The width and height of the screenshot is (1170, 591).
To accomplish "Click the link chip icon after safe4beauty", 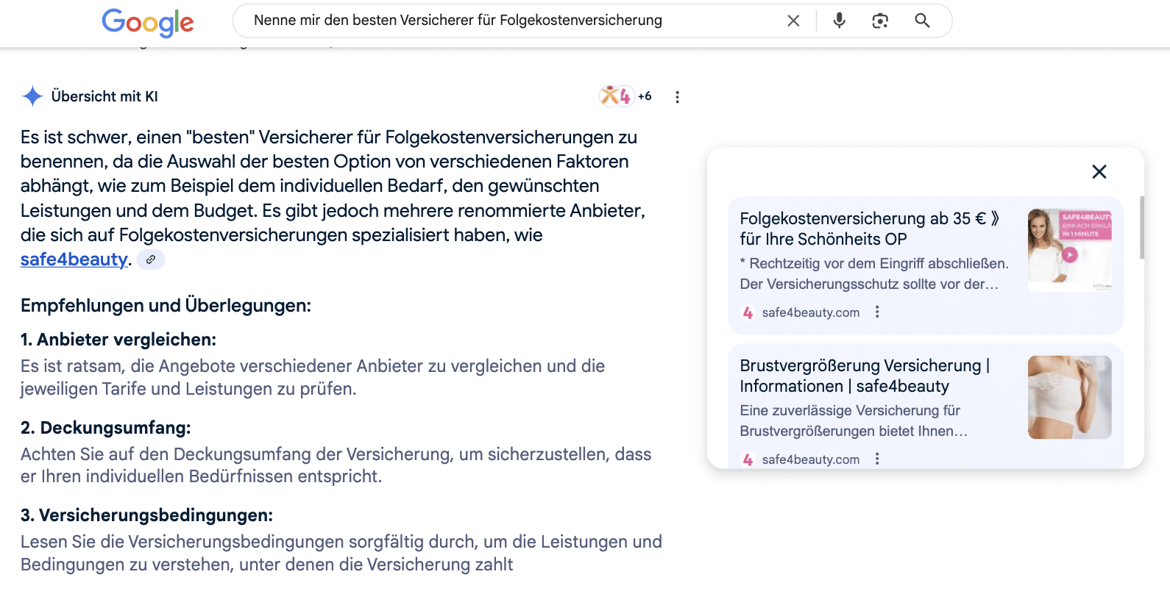I will pos(151,259).
